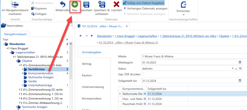Image resolution: width=247 pixels, height=110 pixels.
Task: Open Pauschale Hobb row link icon
Action: coord(145,104)
